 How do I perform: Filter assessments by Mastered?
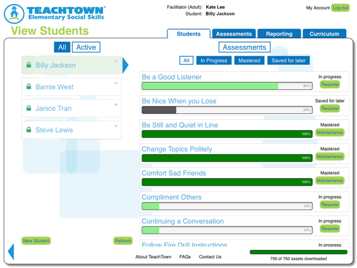[x=249, y=60]
